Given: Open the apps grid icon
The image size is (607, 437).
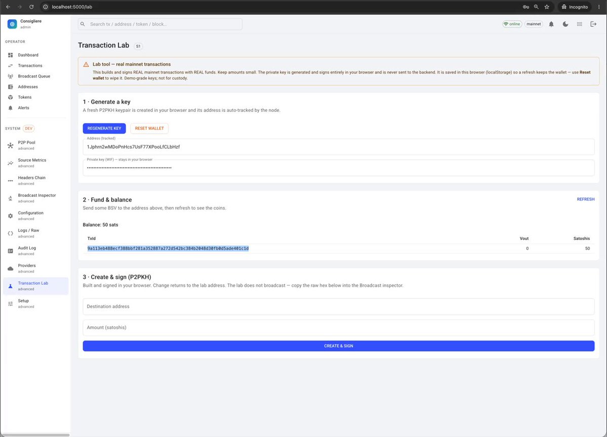Looking at the screenshot, I should (x=580, y=24).
